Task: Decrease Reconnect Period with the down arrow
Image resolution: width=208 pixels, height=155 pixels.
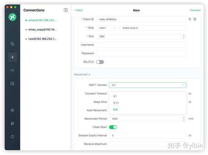Action: (184, 120)
